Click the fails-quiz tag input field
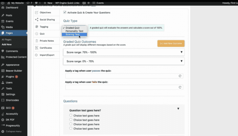Viewport: 238px width, 136px height. [124, 87]
